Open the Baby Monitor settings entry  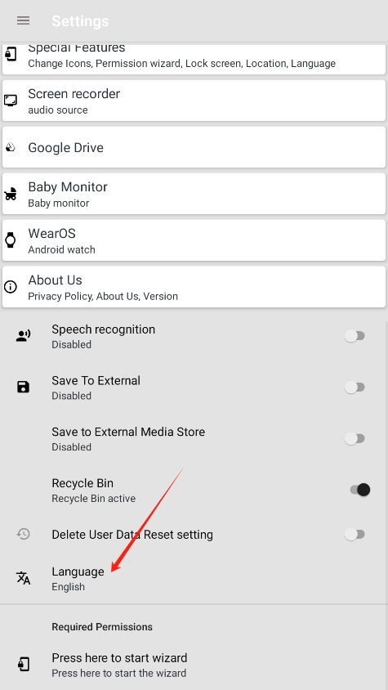pyautogui.click(x=194, y=194)
